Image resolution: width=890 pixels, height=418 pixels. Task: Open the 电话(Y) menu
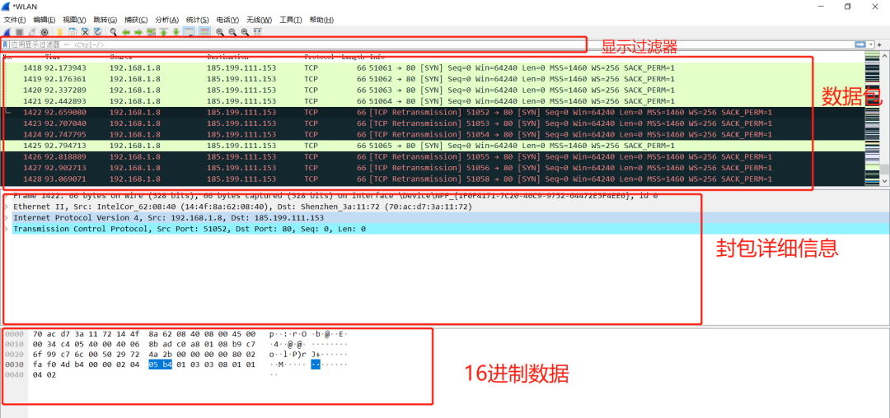click(227, 20)
